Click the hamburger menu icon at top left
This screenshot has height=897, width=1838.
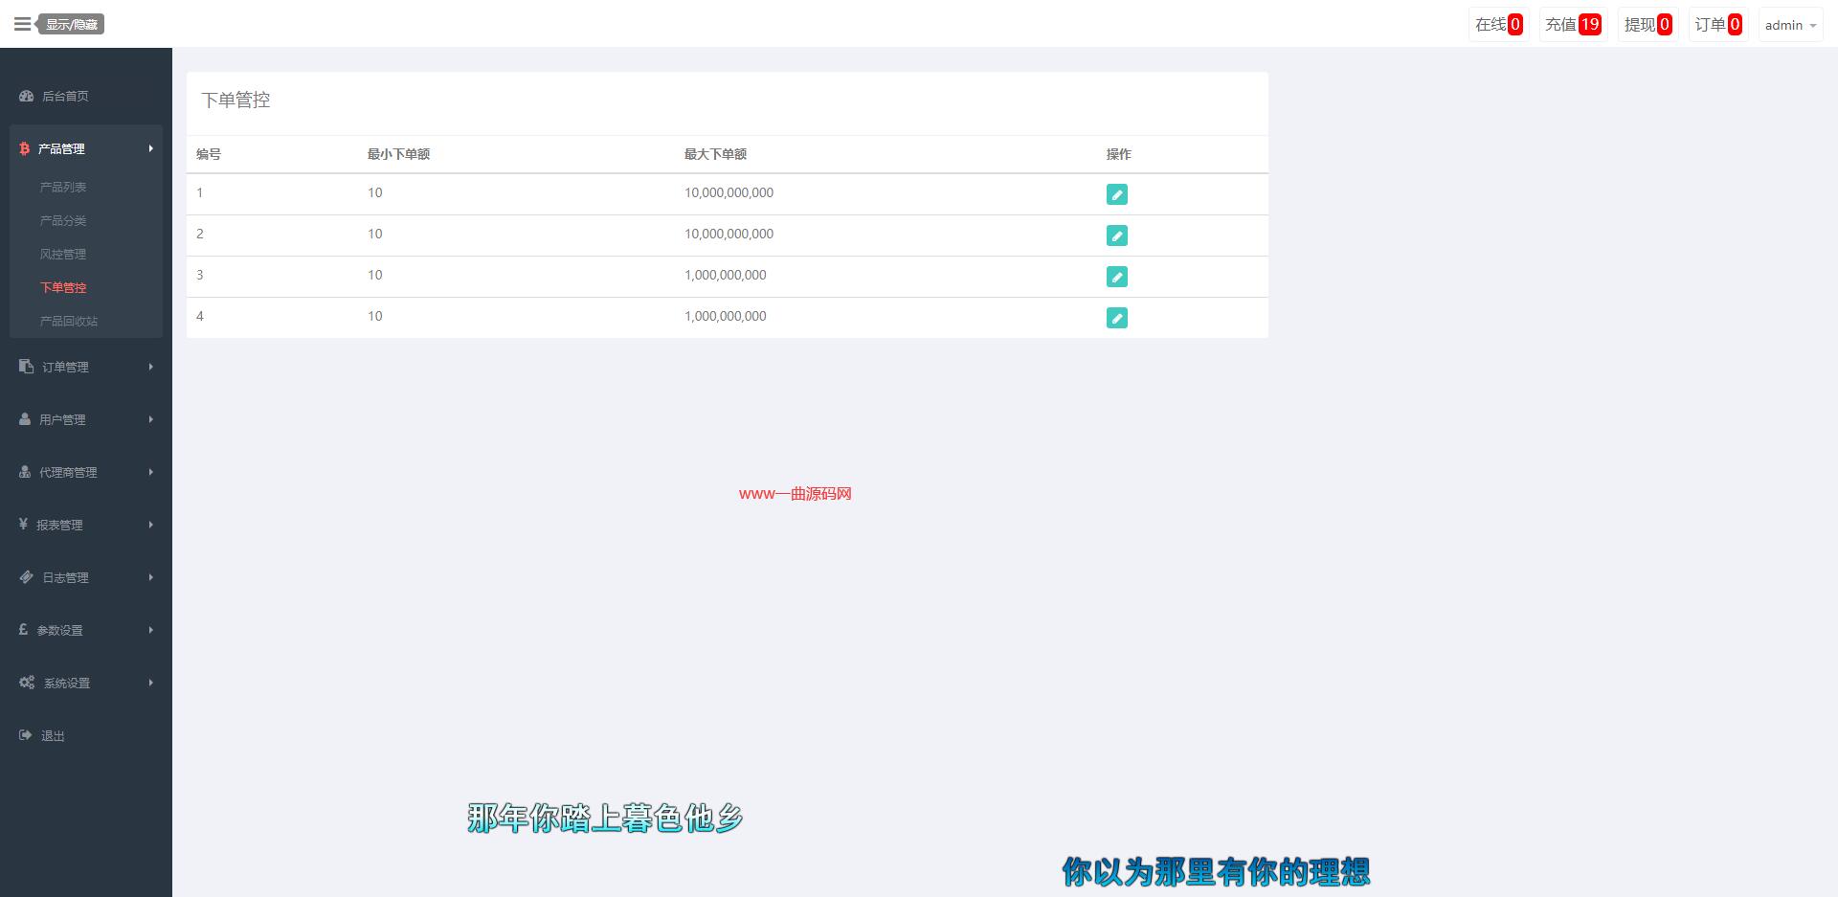[22, 24]
